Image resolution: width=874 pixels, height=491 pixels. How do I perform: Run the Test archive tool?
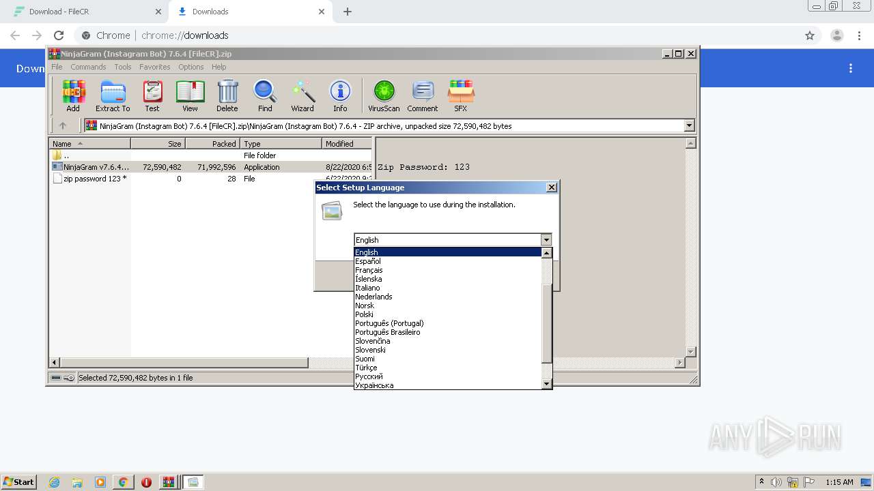click(x=152, y=95)
